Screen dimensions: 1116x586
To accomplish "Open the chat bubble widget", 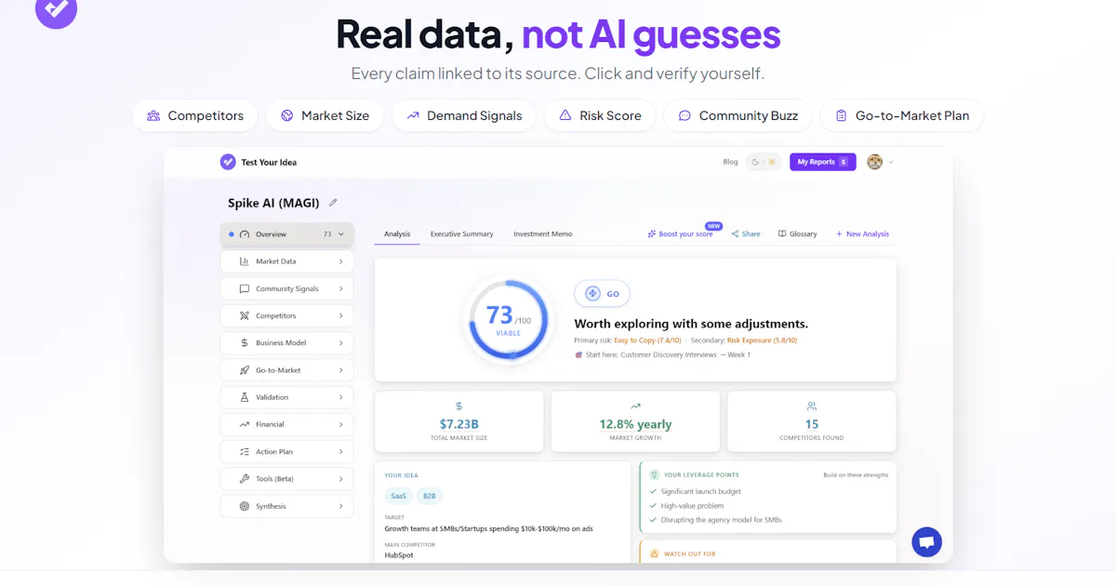I will 926,542.
